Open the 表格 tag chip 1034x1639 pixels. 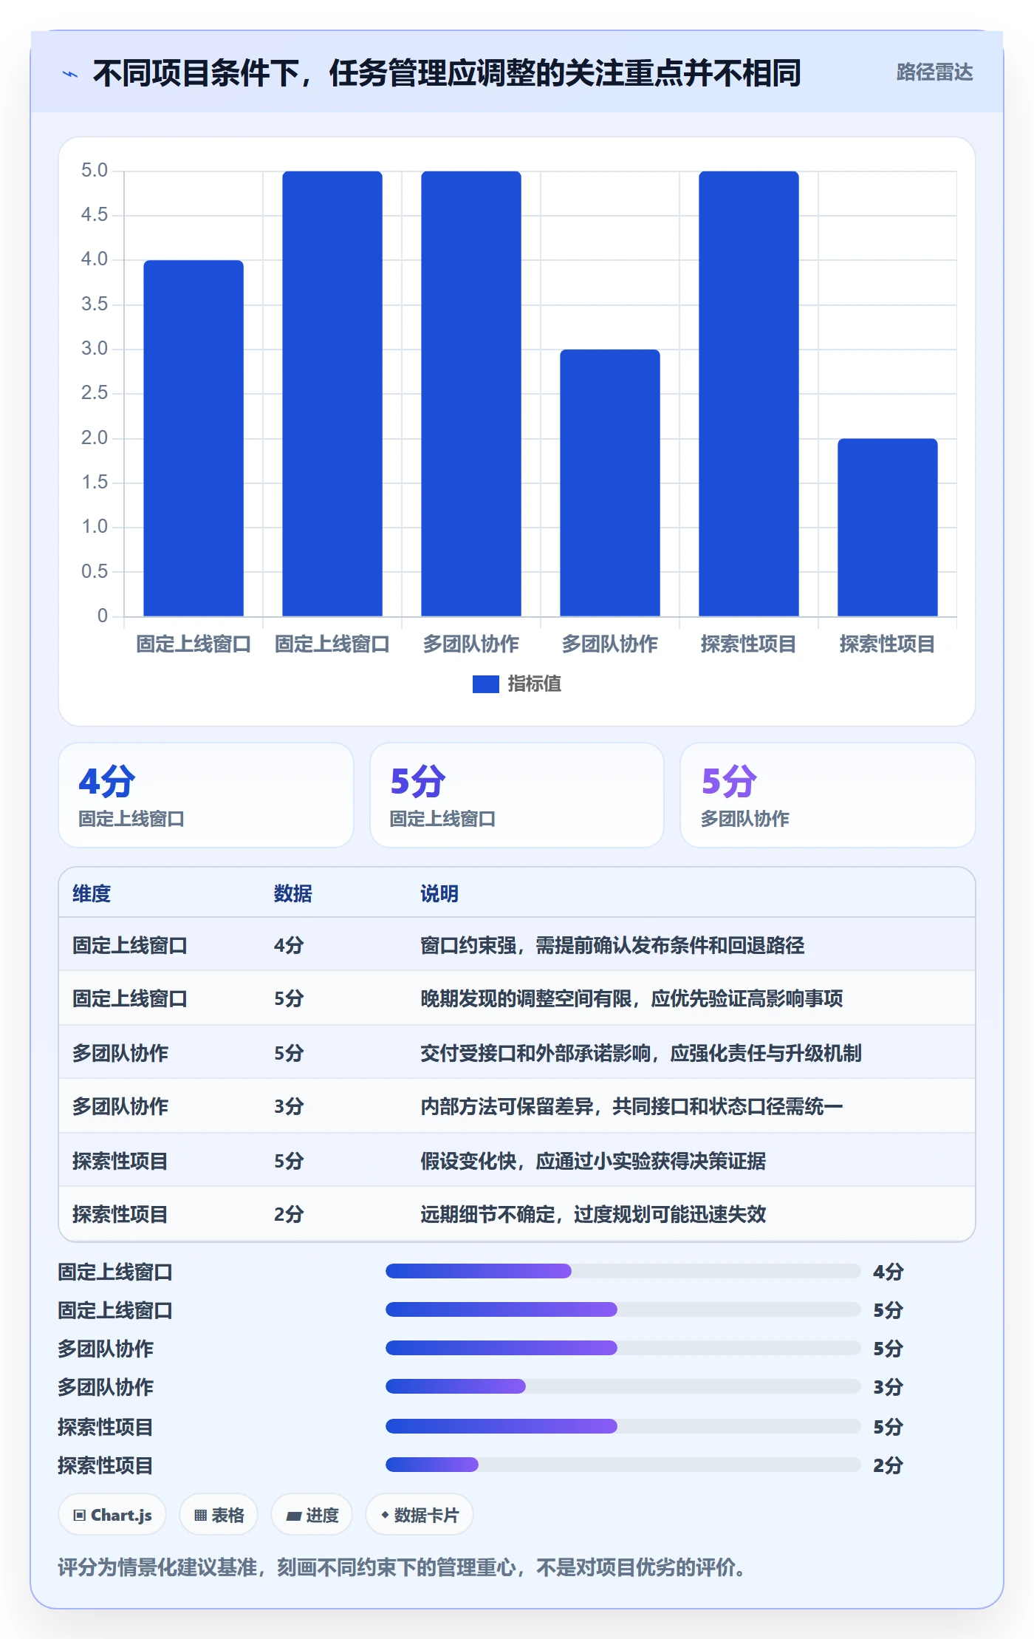click(219, 1515)
